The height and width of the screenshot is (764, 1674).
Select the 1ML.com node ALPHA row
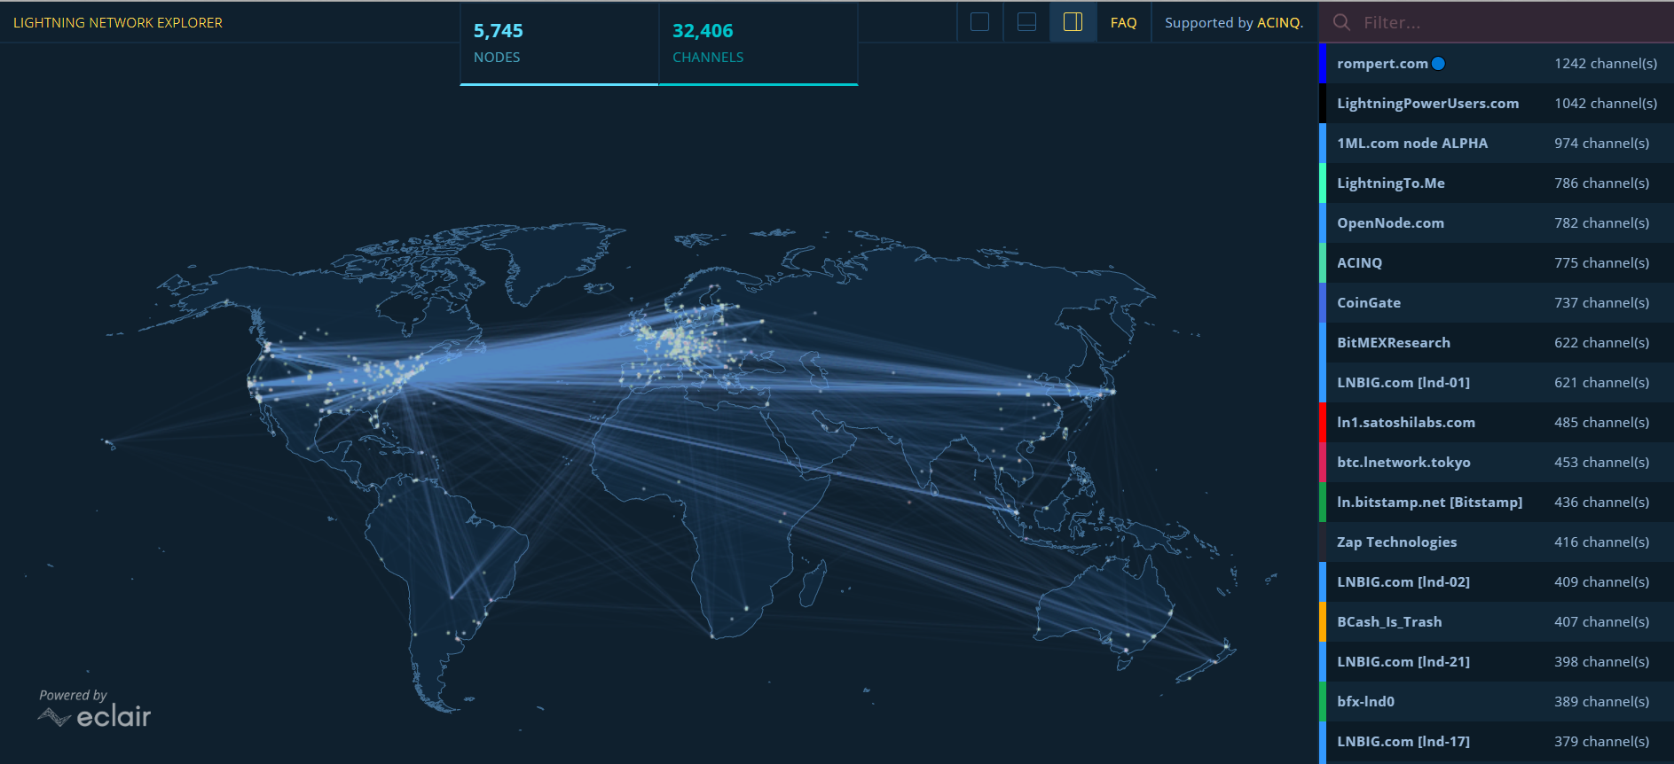[x=1497, y=143]
